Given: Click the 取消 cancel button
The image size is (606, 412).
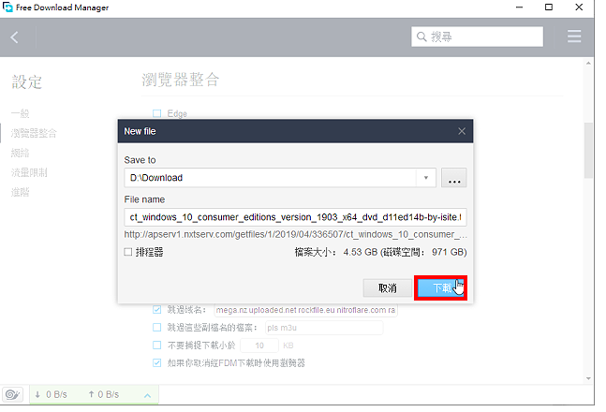Looking at the screenshot, I should [387, 288].
